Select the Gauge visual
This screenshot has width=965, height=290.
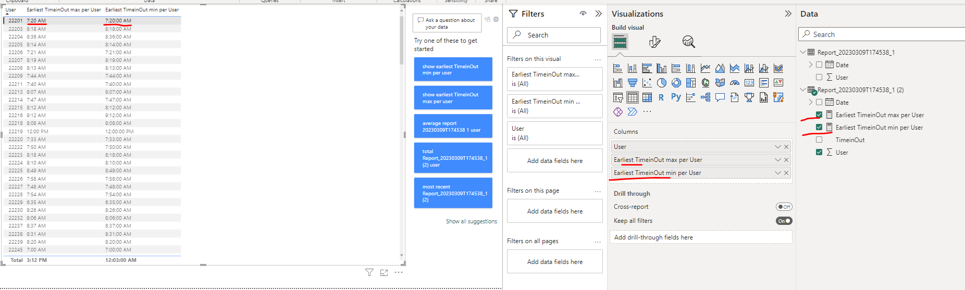pyautogui.click(x=735, y=83)
